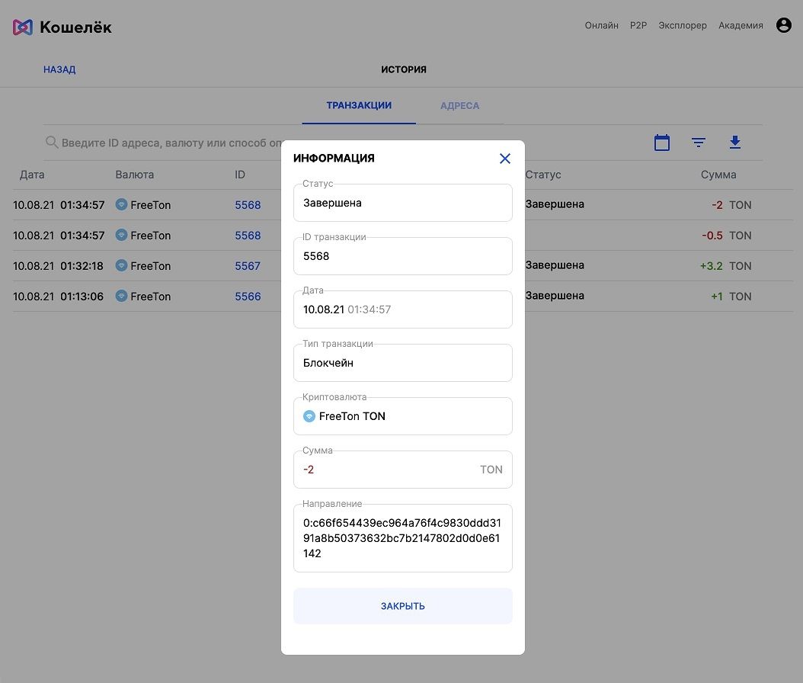Click the ID column header
Image resolution: width=803 pixels, height=683 pixels.
240,175
